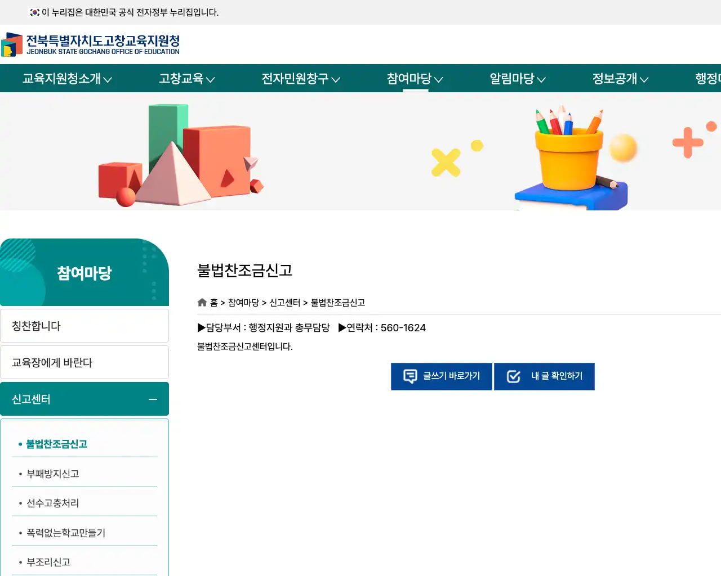Open the 선수고충처리 sidebar item
This screenshot has height=576, width=721.
[x=52, y=502]
